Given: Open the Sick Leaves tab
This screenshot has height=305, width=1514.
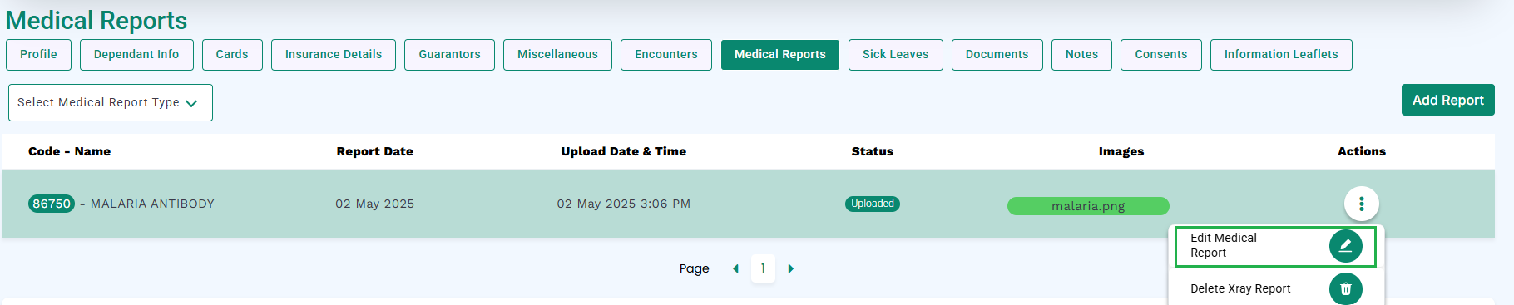Looking at the screenshot, I should click(895, 54).
